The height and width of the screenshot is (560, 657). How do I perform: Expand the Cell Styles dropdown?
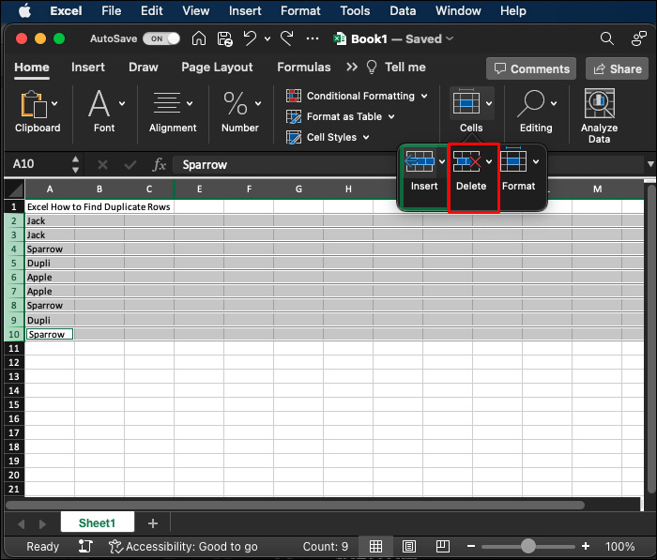click(x=365, y=137)
